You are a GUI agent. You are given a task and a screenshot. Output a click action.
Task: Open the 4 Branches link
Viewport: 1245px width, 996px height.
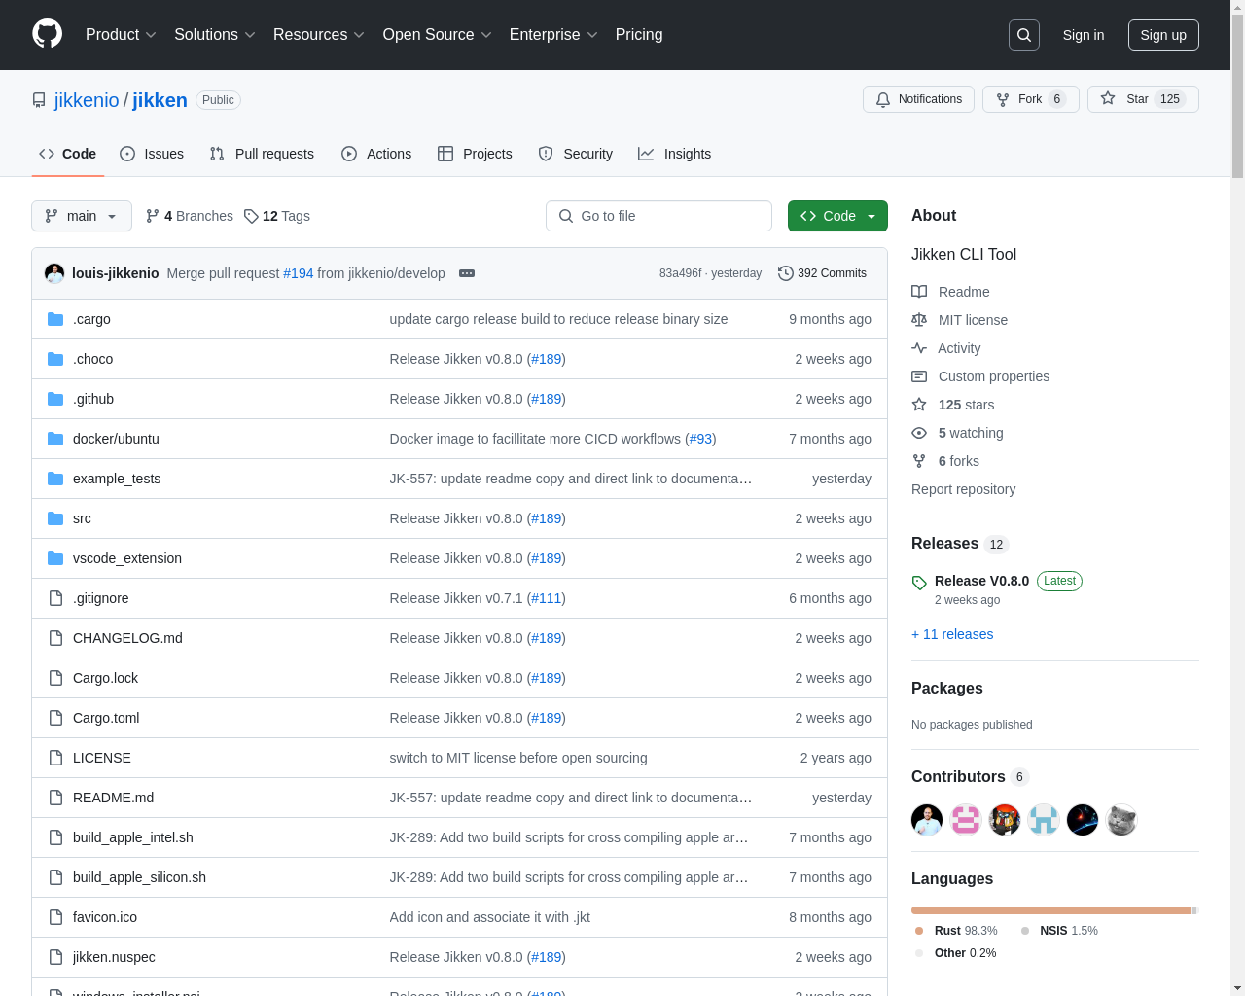190,216
